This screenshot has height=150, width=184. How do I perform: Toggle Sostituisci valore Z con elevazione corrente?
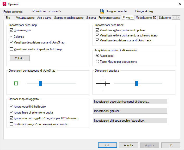pos(11,124)
